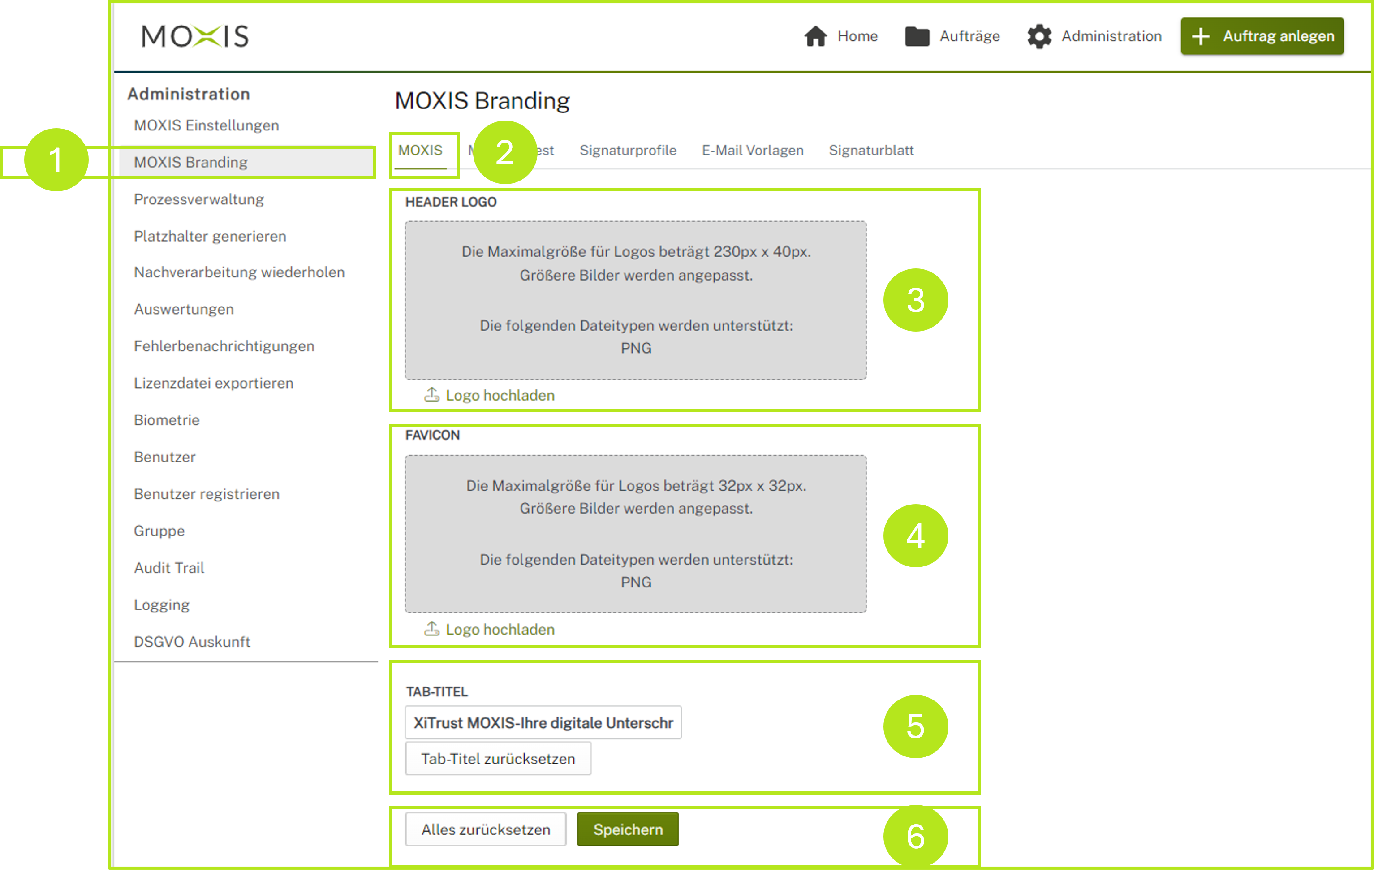Image resolution: width=1374 pixels, height=881 pixels.
Task: Click upload icon under Favicon
Action: point(432,629)
